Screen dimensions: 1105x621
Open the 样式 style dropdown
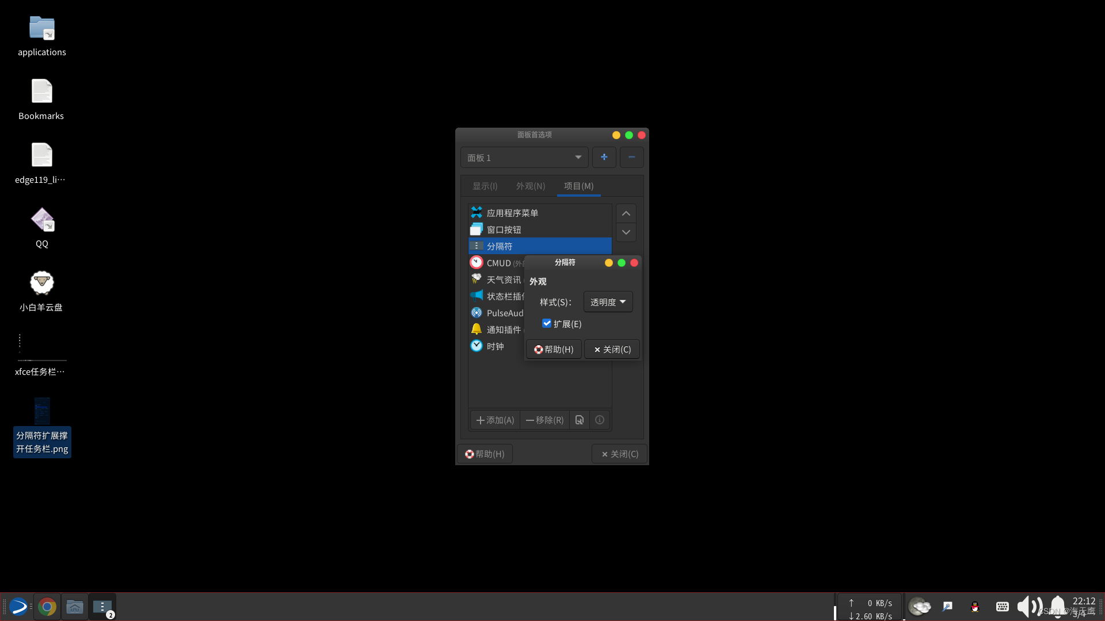[x=608, y=302]
